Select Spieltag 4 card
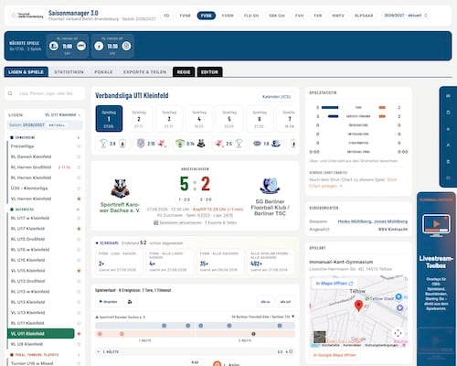Screen dimensions: 457x366 click(x=199, y=119)
